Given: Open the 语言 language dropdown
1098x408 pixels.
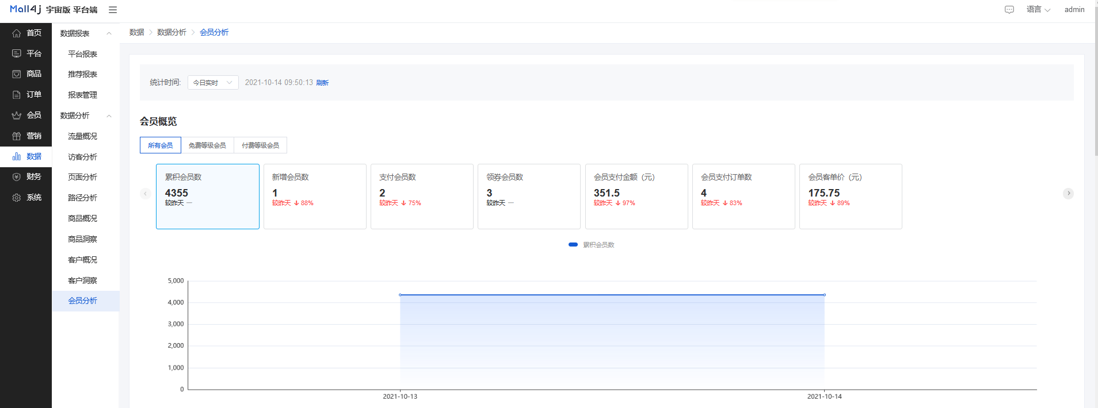Looking at the screenshot, I should point(1039,10).
